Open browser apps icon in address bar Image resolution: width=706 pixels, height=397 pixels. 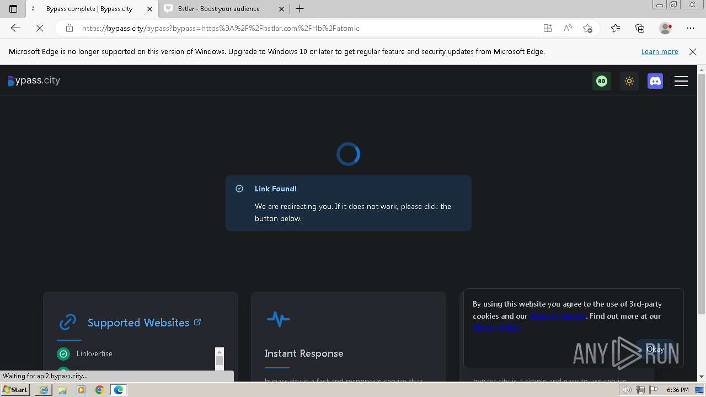coord(548,28)
